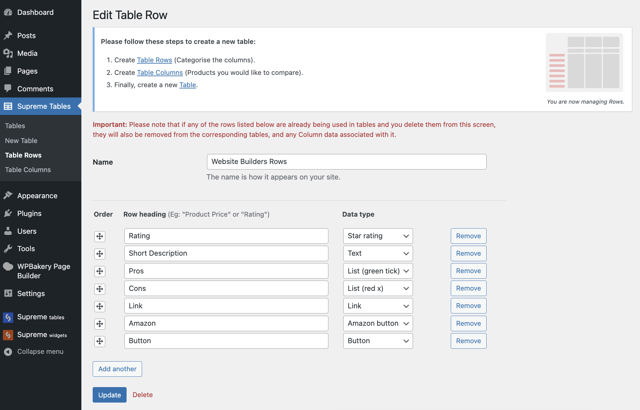Click the move icon beside Pros row
Image resolution: width=640 pixels, height=410 pixels.
[100, 271]
